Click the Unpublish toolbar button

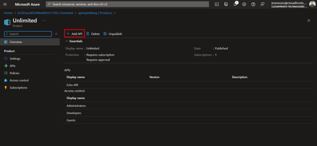tap(113, 34)
